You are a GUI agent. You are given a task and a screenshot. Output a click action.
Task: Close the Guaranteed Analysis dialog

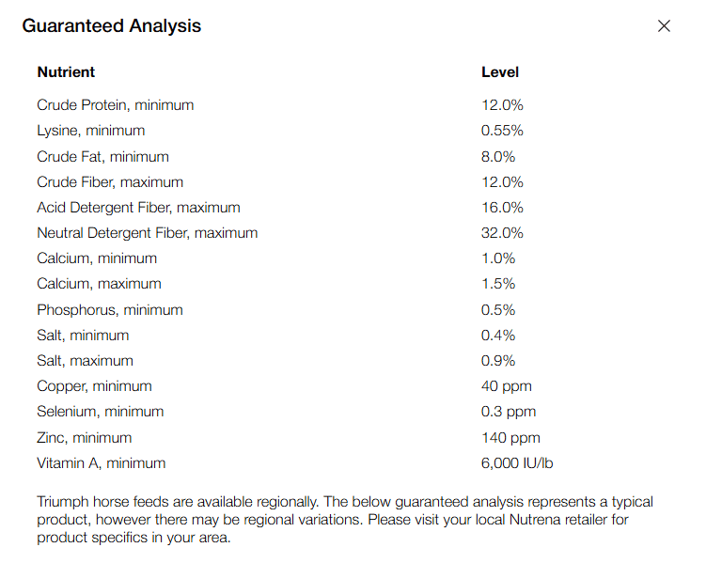(664, 26)
